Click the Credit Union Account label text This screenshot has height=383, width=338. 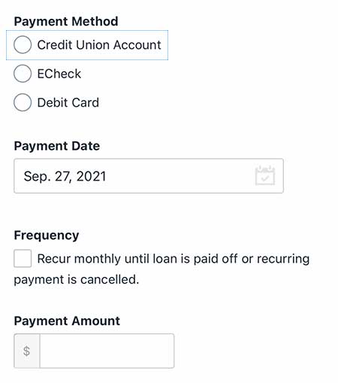click(x=99, y=45)
